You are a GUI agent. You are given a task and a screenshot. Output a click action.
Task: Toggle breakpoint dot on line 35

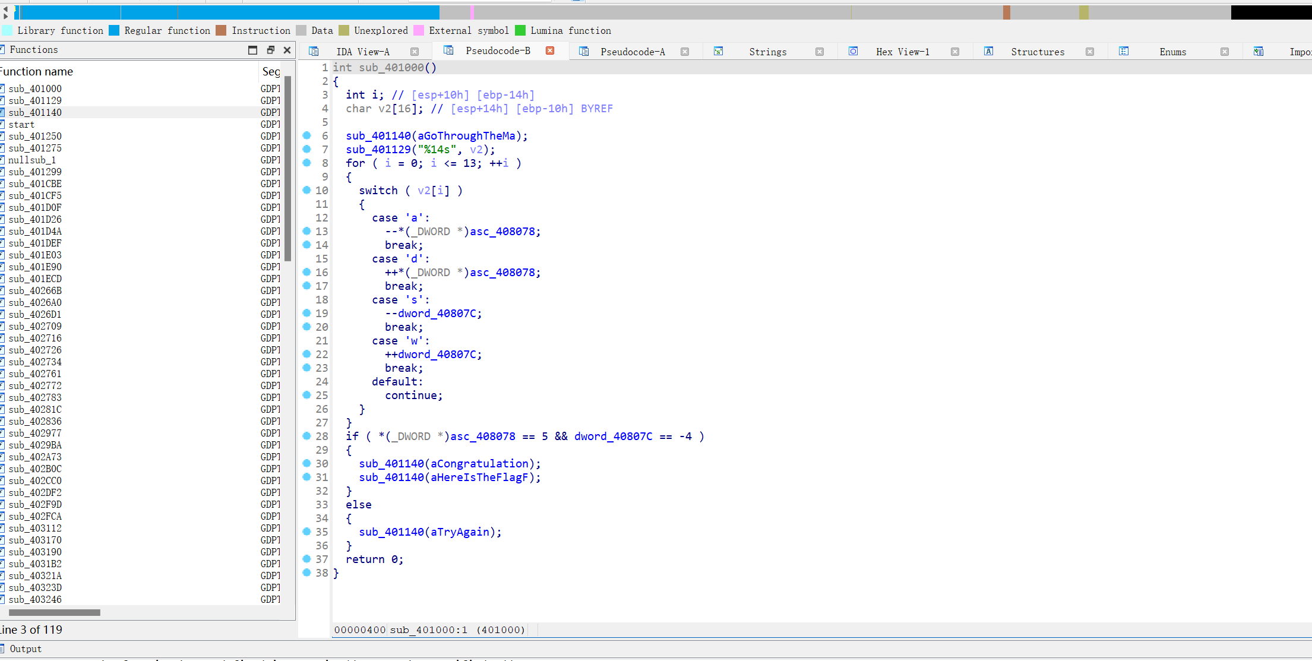306,532
